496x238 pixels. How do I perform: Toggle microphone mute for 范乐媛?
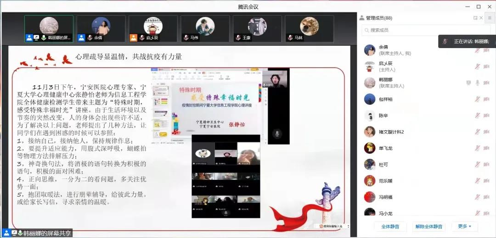pyautogui.click(x=478, y=181)
